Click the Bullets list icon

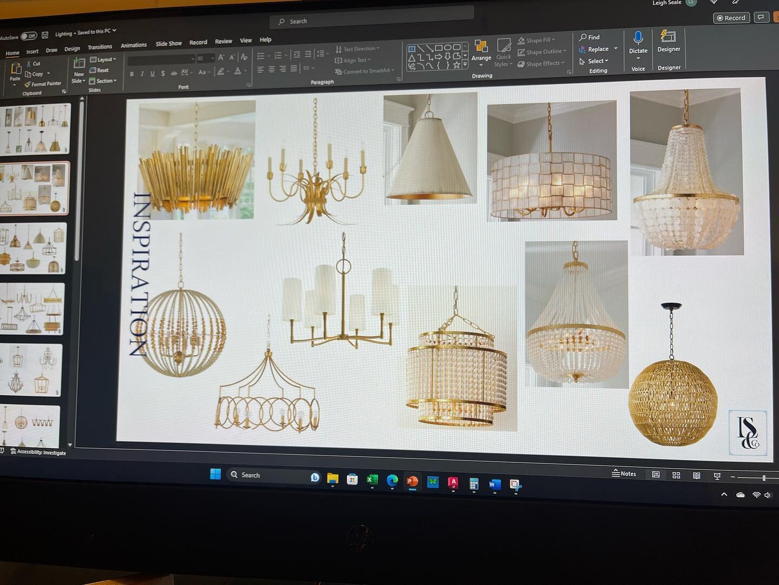(261, 56)
